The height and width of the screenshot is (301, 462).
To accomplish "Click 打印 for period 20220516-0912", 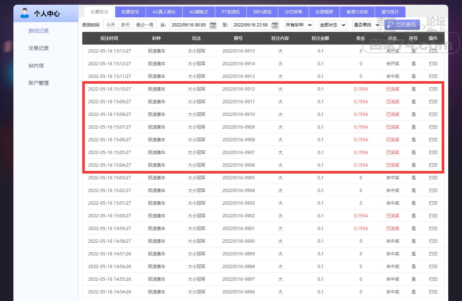I will coord(433,89).
